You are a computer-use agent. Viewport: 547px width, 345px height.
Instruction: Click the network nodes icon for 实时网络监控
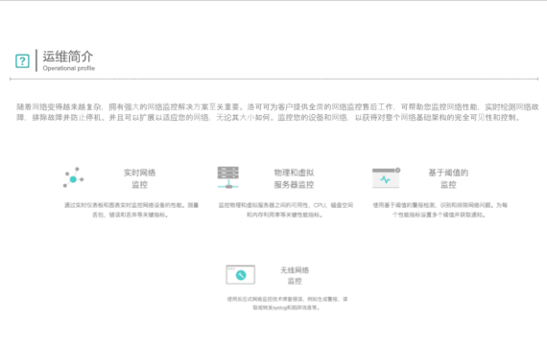(x=73, y=177)
